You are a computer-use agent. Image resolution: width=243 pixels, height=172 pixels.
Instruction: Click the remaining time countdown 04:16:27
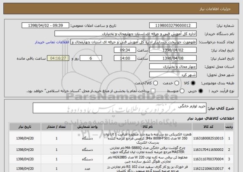tap(58, 58)
